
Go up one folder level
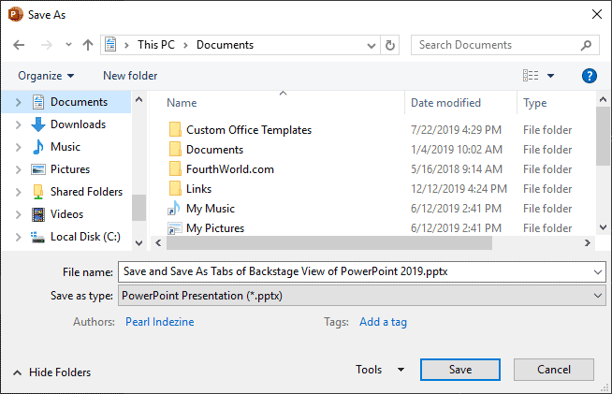(88, 45)
